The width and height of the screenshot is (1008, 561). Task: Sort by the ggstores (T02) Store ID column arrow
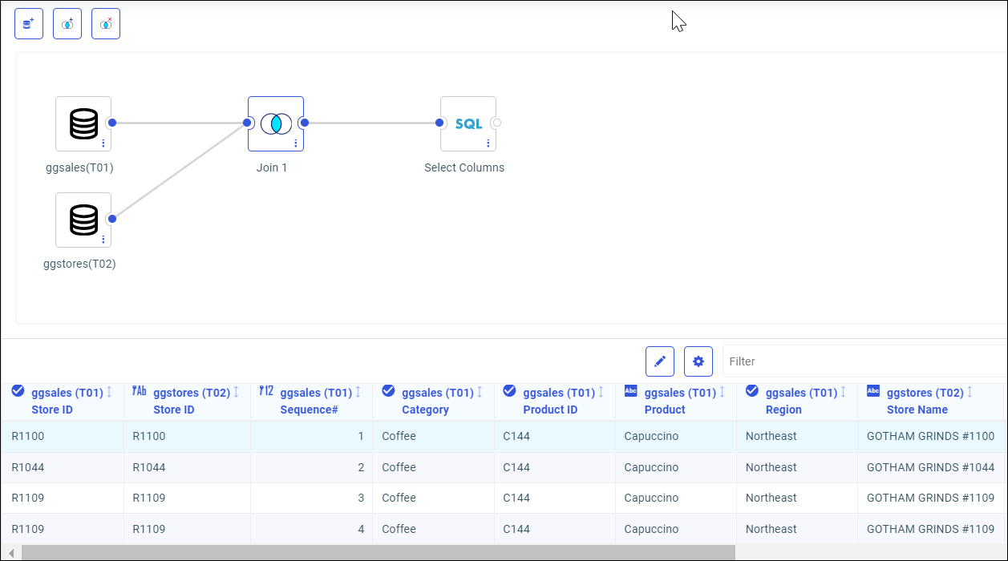coord(236,392)
